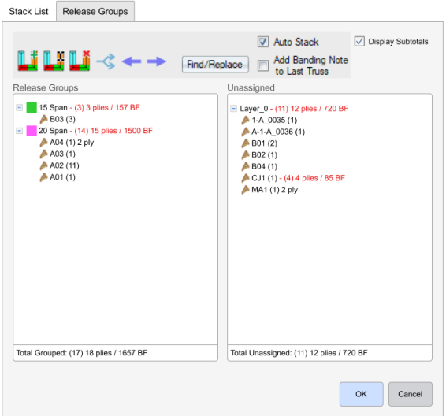Click the purple left arrow icon
446x416 pixels.
132,61
